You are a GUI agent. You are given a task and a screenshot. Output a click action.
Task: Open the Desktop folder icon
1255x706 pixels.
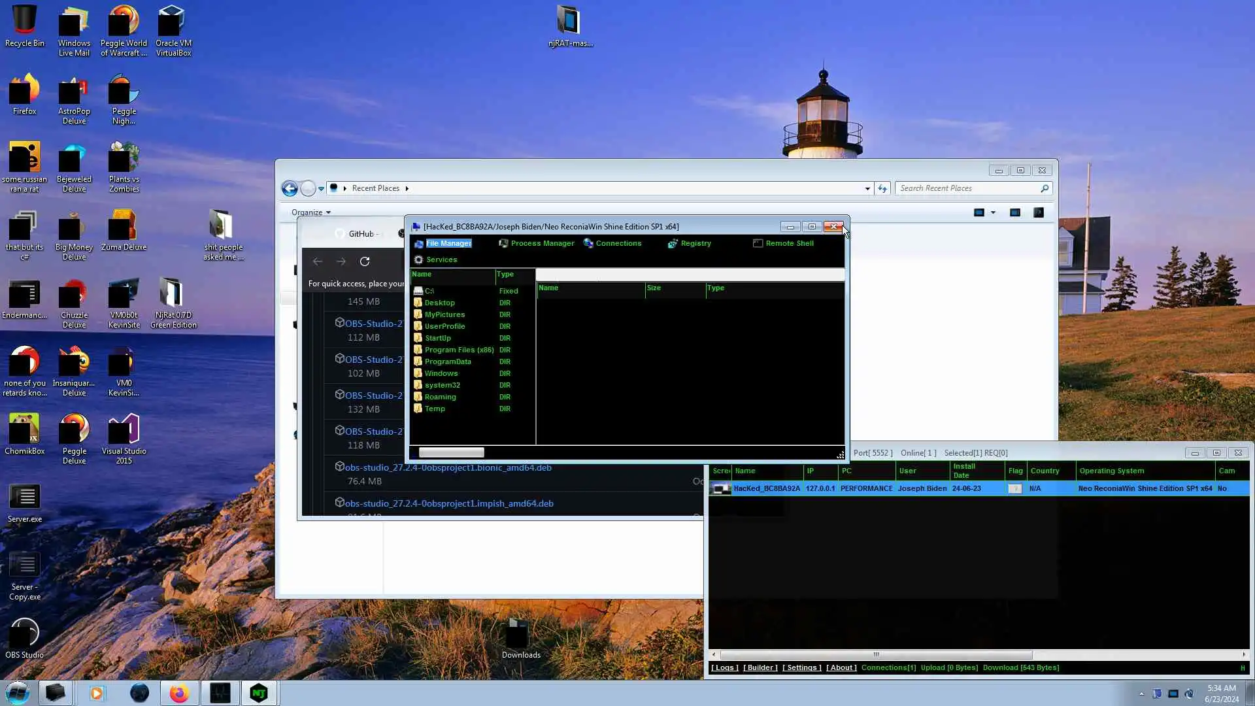click(418, 303)
